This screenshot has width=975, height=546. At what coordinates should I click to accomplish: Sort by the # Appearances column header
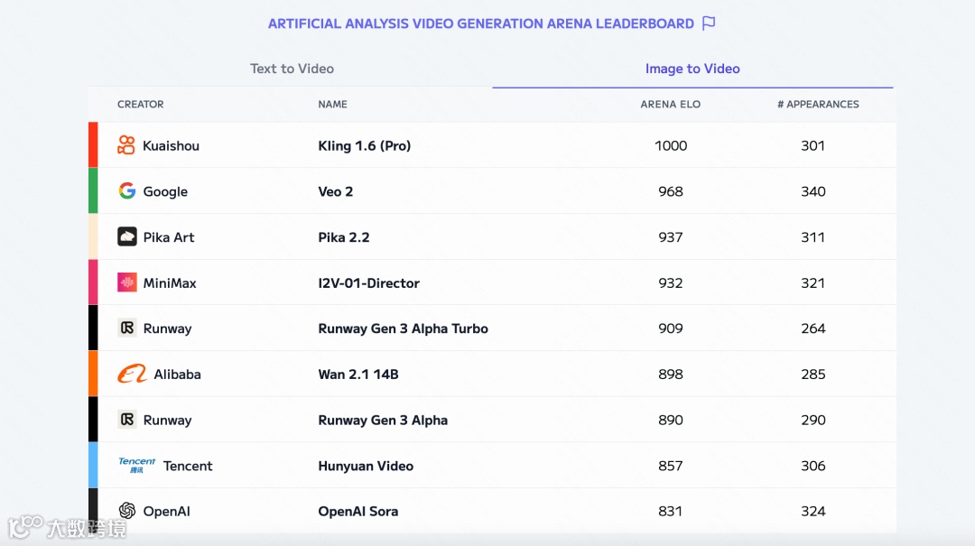(x=818, y=105)
